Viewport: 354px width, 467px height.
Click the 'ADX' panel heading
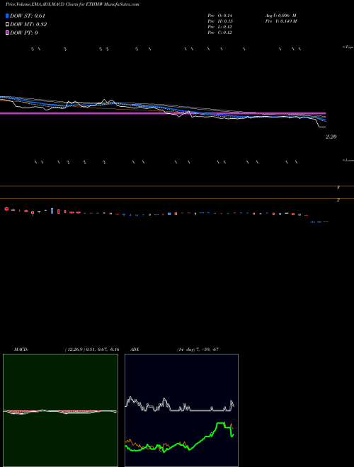(x=135, y=350)
